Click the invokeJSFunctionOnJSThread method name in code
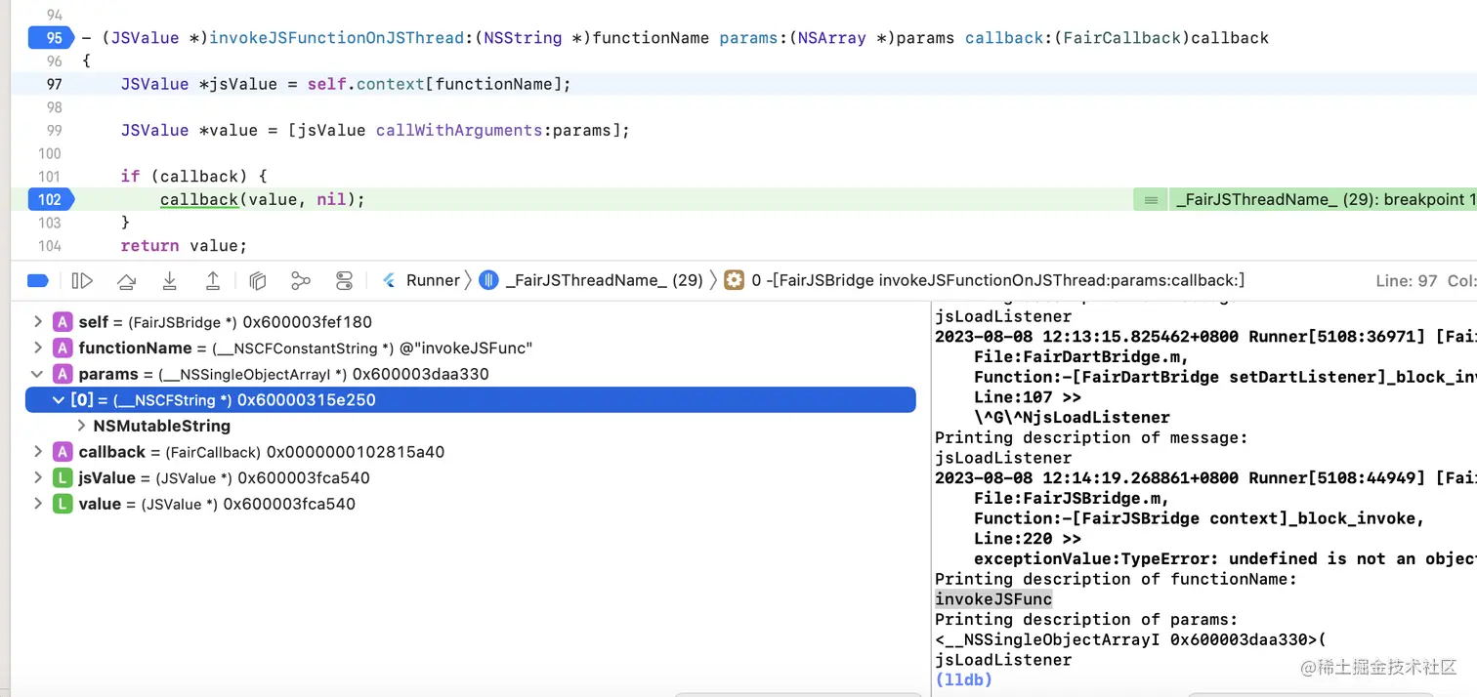Viewport: 1477px width, 697px height. [336, 37]
